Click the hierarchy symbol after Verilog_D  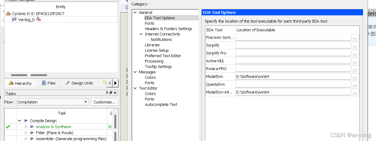38,20
